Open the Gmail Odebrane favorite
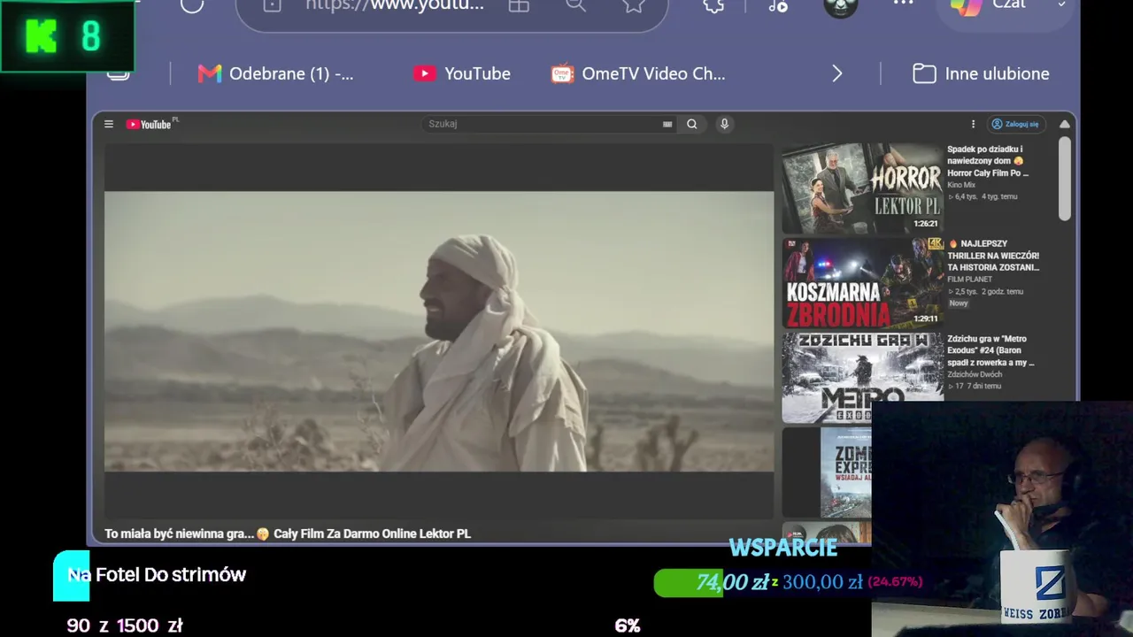This screenshot has height=637, width=1133. pos(275,73)
